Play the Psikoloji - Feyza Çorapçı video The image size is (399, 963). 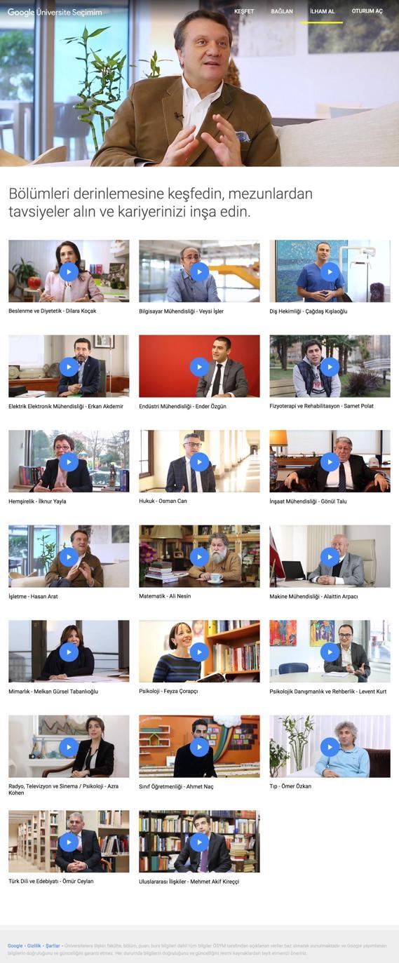point(199,652)
